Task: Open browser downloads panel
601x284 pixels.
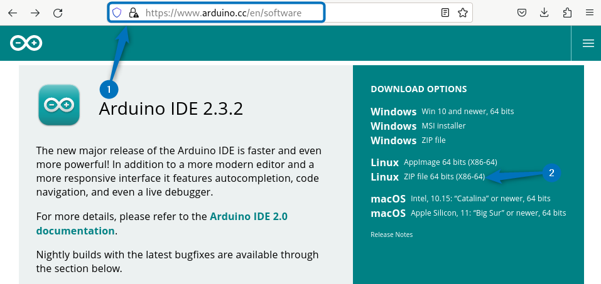Action: point(544,13)
